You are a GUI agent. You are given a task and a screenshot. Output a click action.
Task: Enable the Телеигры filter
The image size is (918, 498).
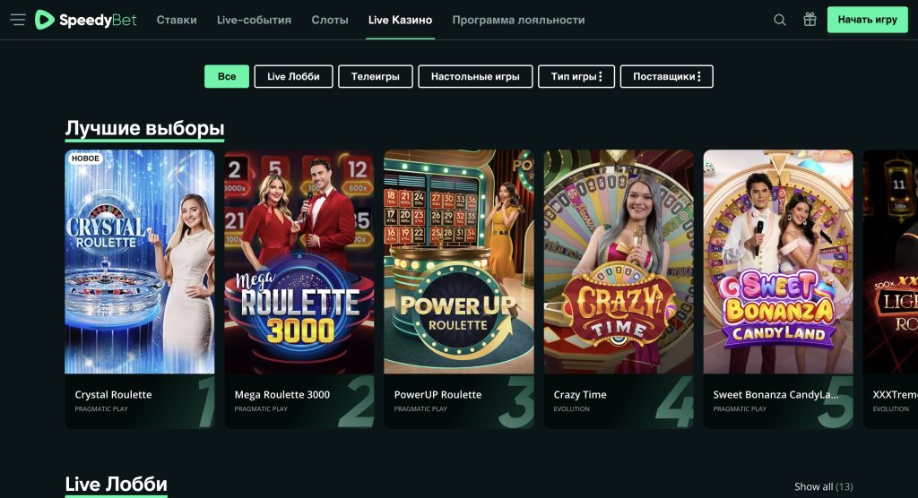pyautogui.click(x=375, y=77)
